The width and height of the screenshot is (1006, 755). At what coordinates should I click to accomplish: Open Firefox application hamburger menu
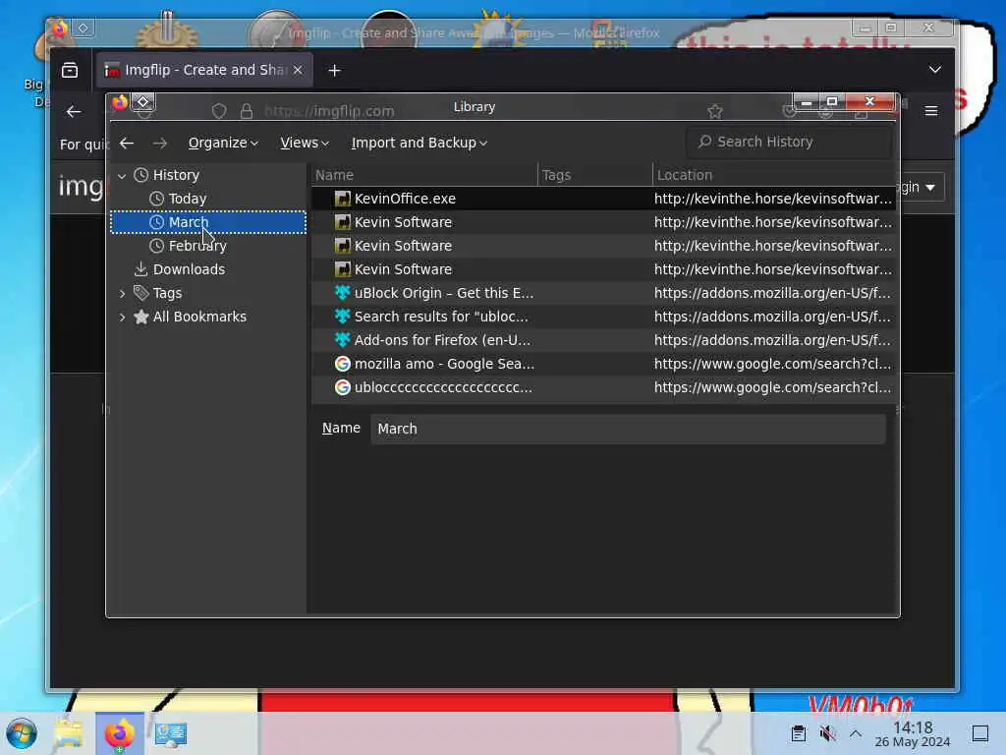pyautogui.click(x=931, y=111)
